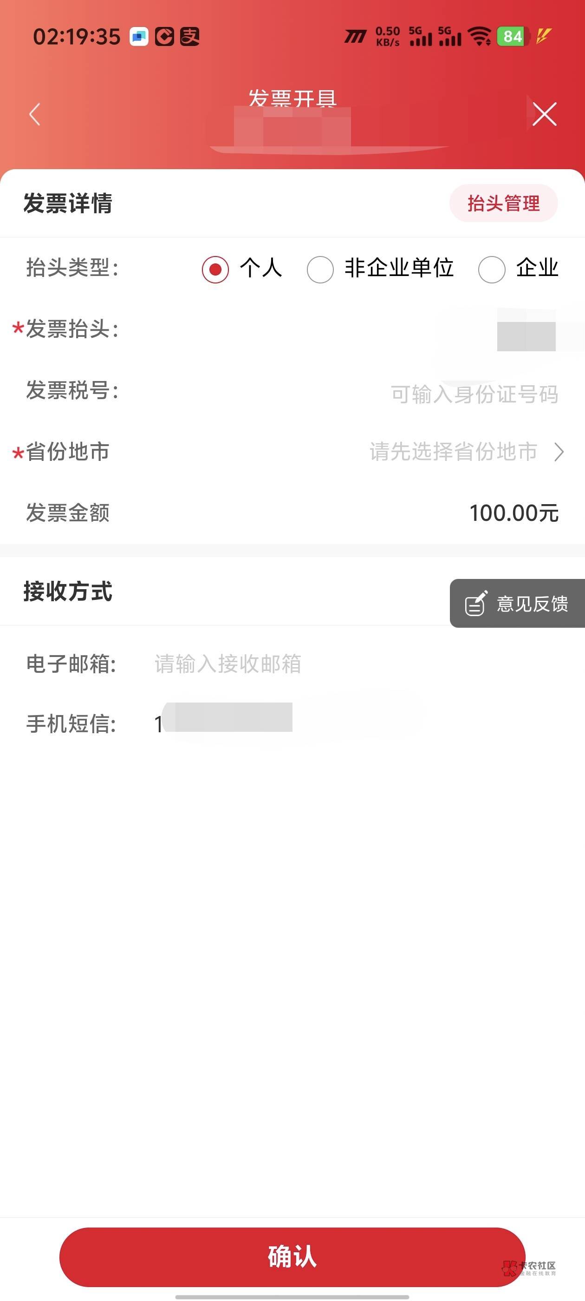Select the 个人 radio button
This screenshot has height=1301, width=585.
[215, 269]
